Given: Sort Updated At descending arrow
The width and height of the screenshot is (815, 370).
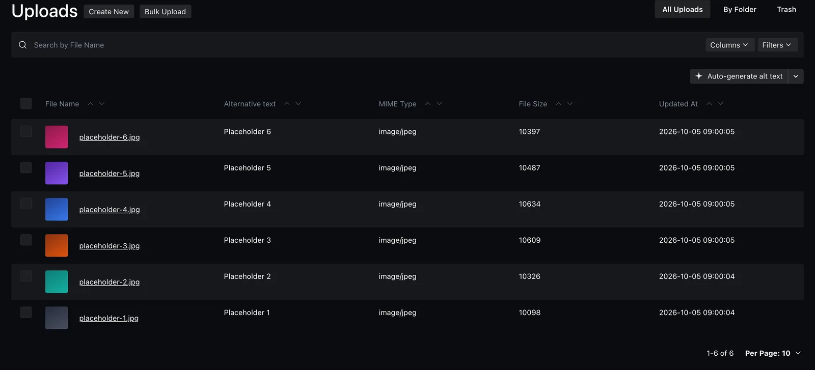Looking at the screenshot, I should [x=721, y=104].
